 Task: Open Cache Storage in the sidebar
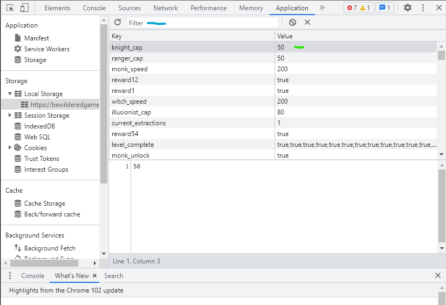pos(40,203)
